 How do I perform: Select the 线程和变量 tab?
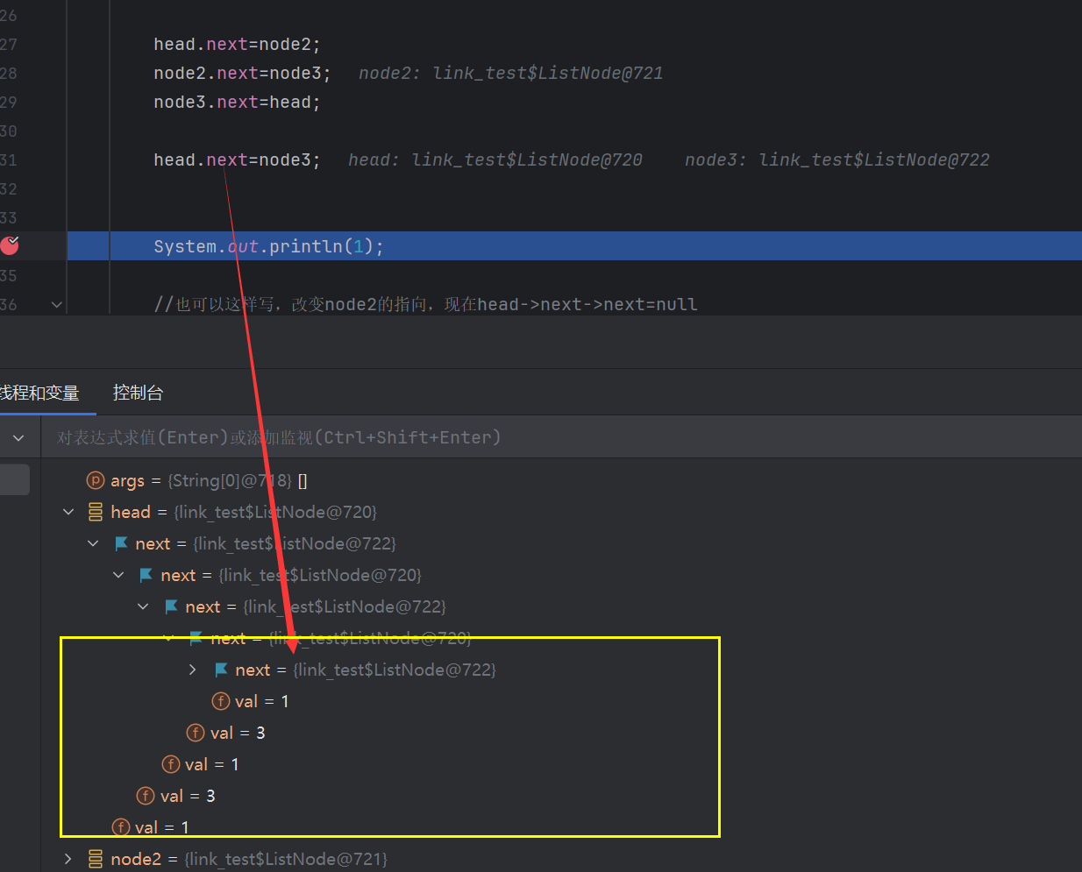pyautogui.click(x=39, y=393)
